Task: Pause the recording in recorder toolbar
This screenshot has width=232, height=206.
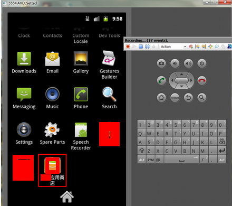Action: pos(147,46)
